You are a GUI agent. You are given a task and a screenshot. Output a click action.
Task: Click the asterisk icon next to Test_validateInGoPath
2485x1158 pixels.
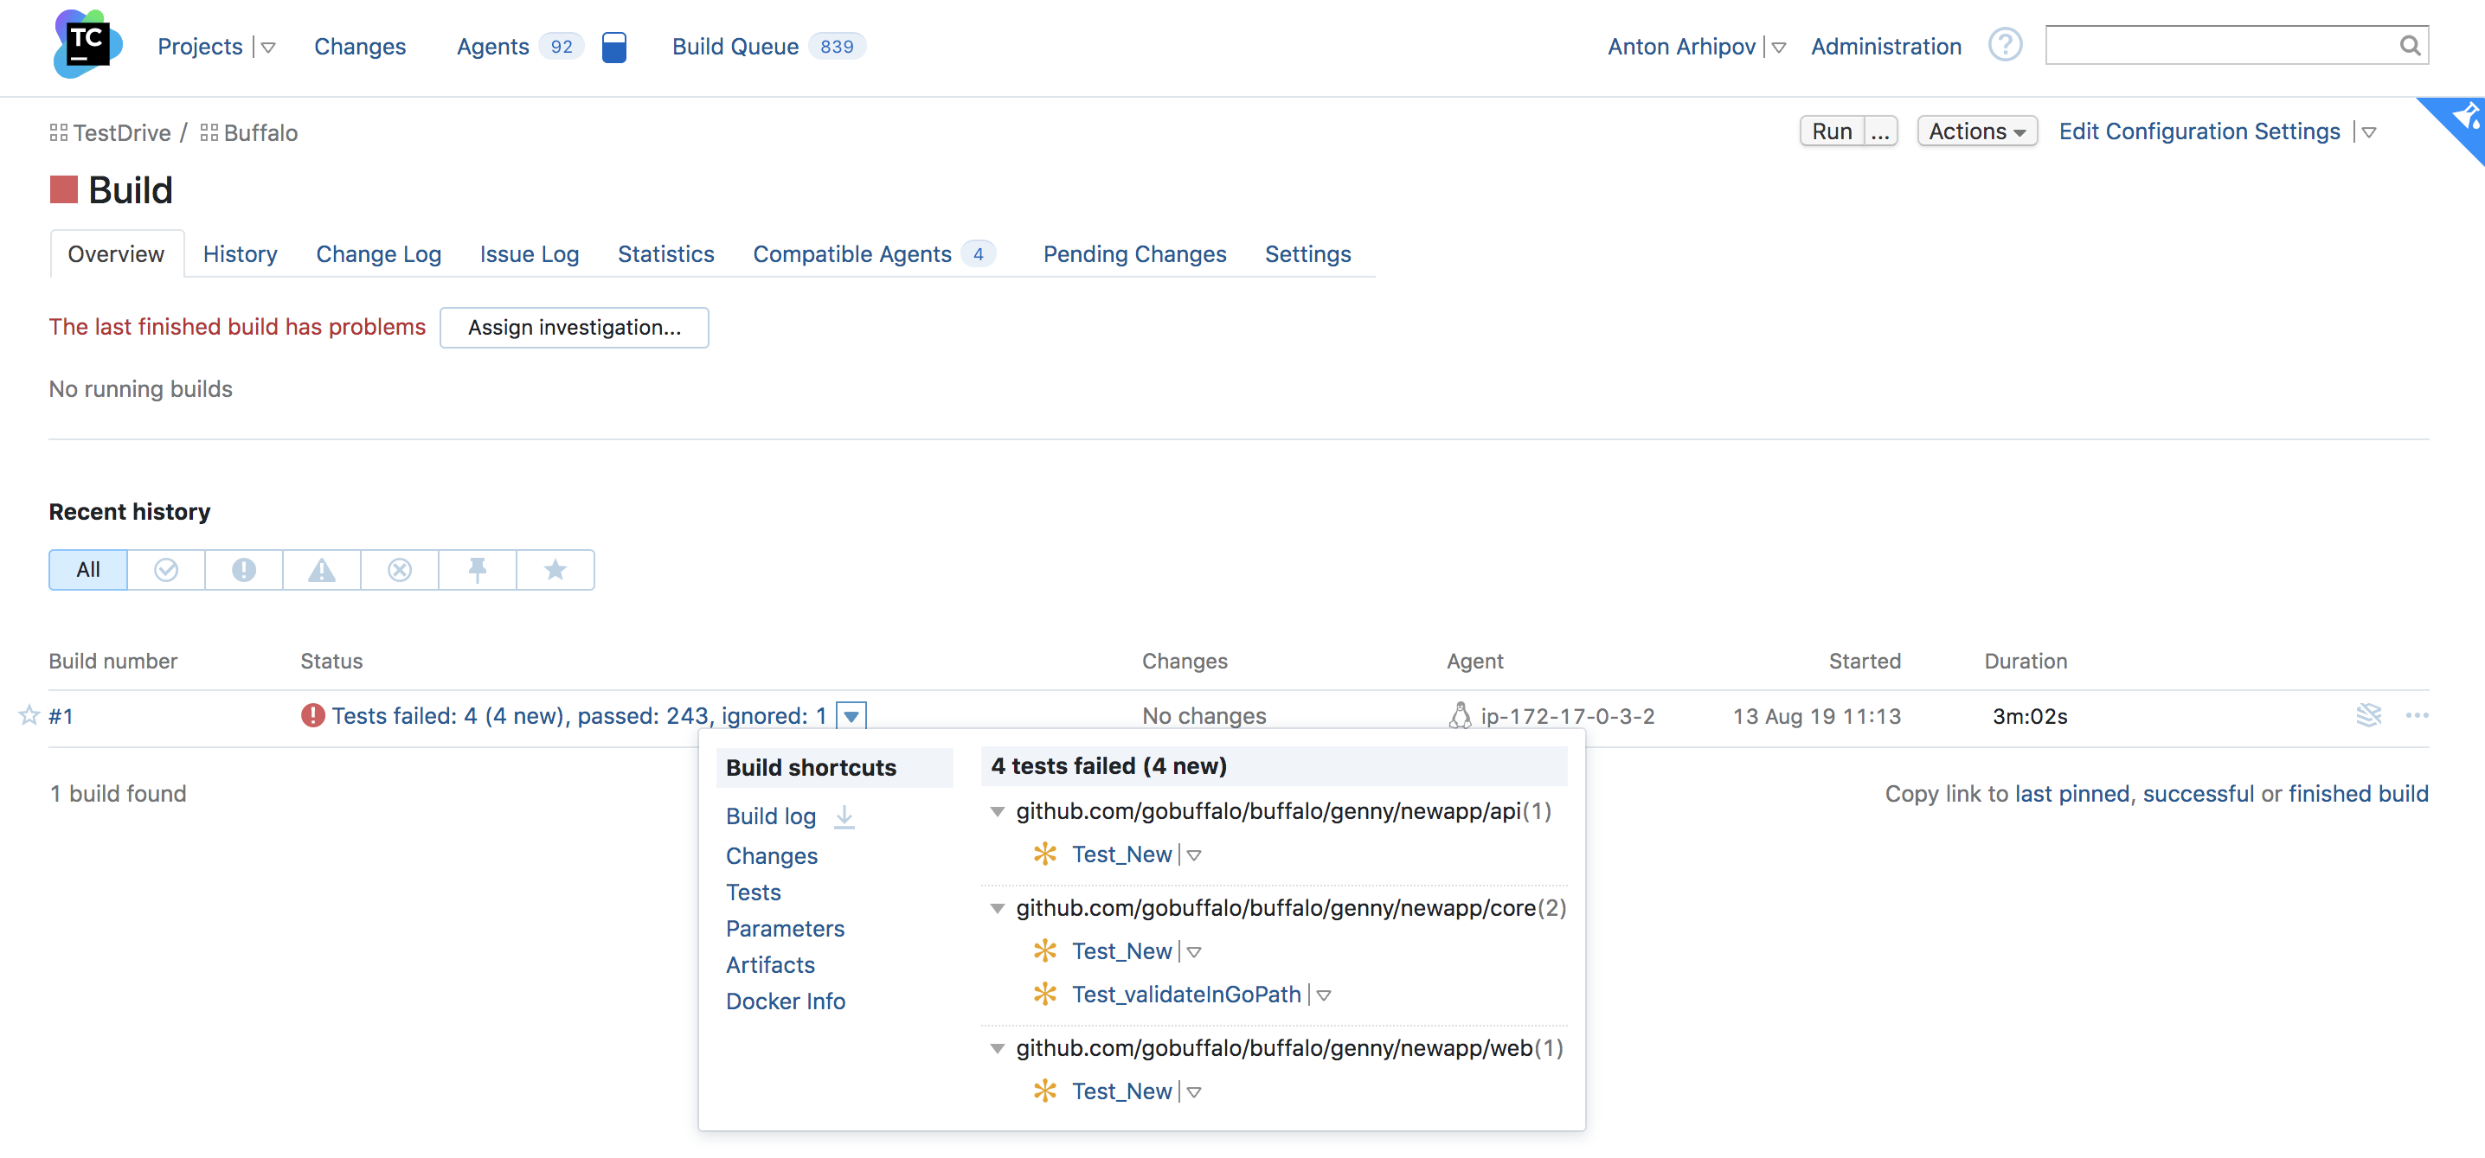point(1046,993)
